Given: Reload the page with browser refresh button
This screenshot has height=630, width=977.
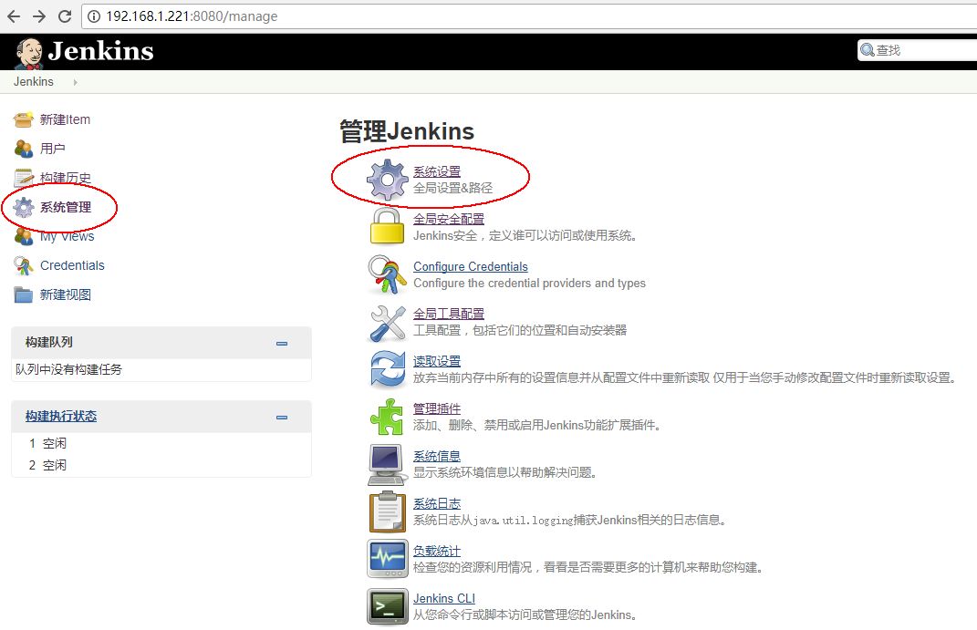Looking at the screenshot, I should pyautogui.click(x=64, y=16).
